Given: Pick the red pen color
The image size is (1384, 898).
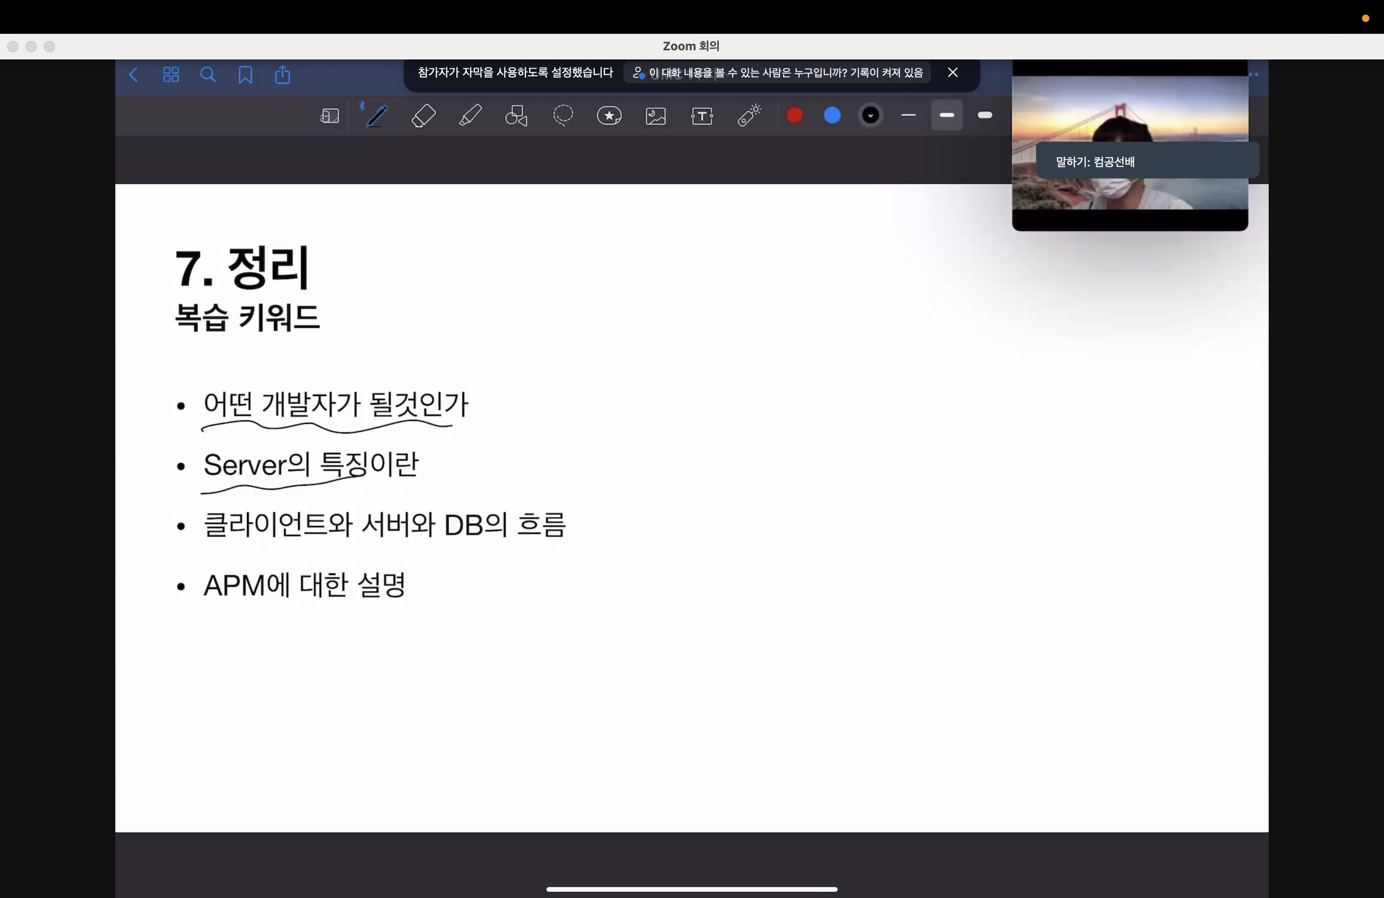Looking at the screenshot, I should click(x=795, y=116).
